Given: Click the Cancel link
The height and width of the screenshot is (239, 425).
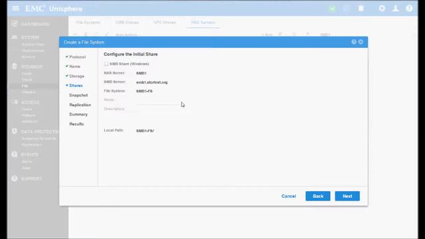Looking at the screenshot, I should pyautogui.click(x=288, y=197).
